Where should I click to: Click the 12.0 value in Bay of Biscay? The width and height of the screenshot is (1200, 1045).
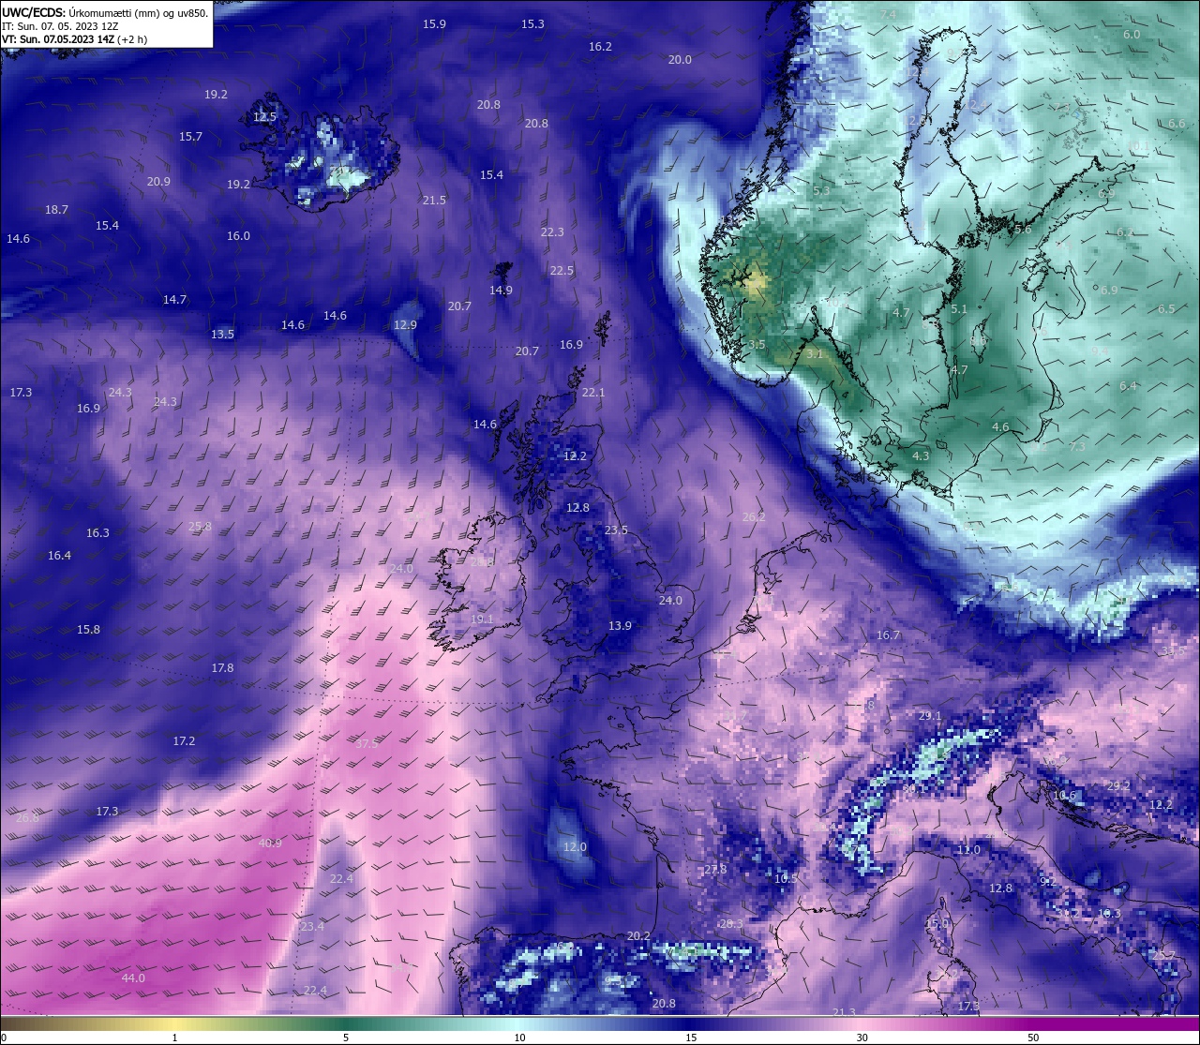tap(574, 847)
